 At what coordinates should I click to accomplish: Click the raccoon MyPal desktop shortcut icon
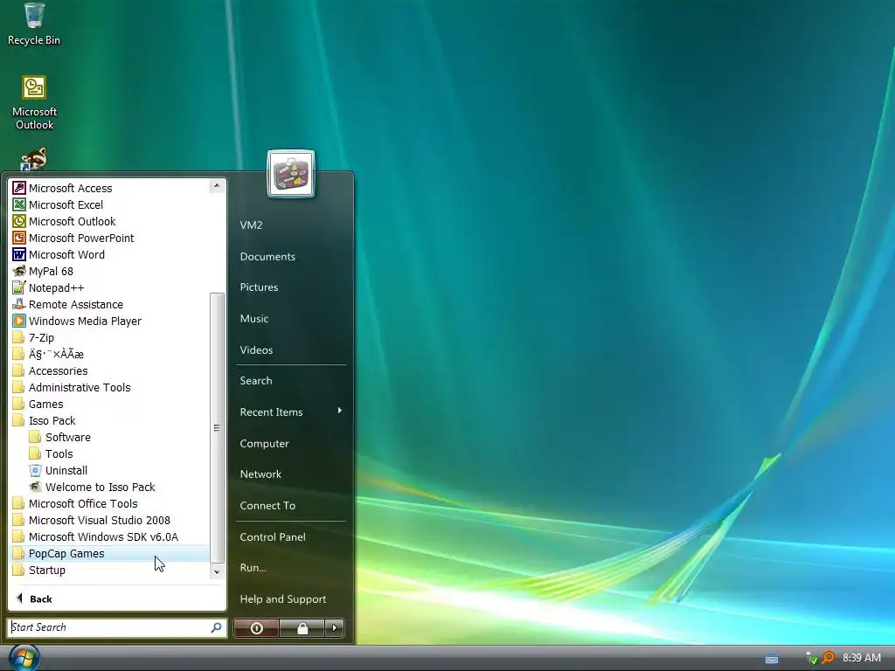[x=34, y=159]
